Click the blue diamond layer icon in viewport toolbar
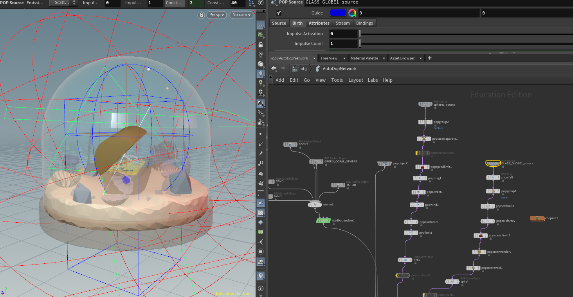Viewport: 573px width, 297px height. tap(261, 222)
